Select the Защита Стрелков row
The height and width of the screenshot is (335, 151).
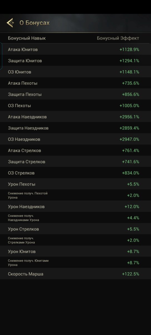coord(75,162)
